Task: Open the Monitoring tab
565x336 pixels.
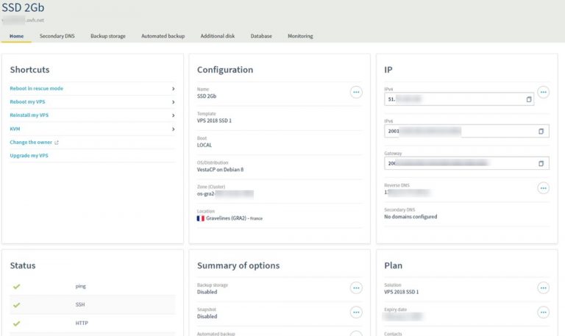Action: 300,36
